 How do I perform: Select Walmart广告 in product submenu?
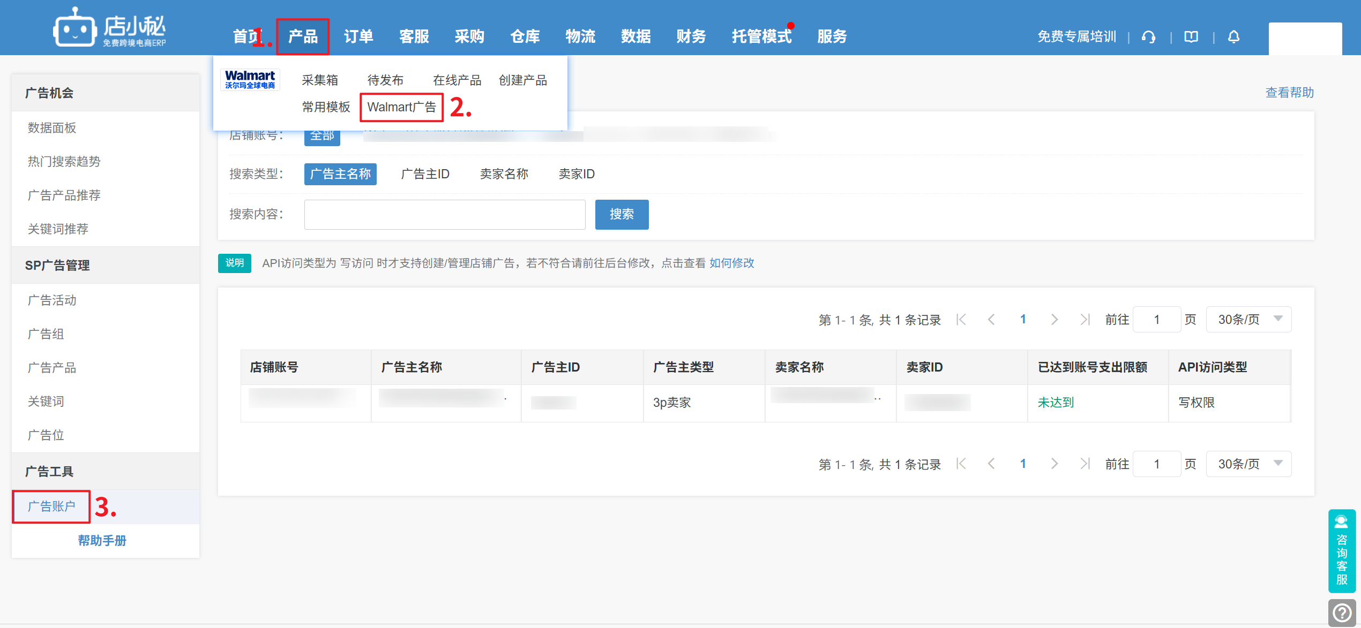pyautogui.click(x=401, y=107)
